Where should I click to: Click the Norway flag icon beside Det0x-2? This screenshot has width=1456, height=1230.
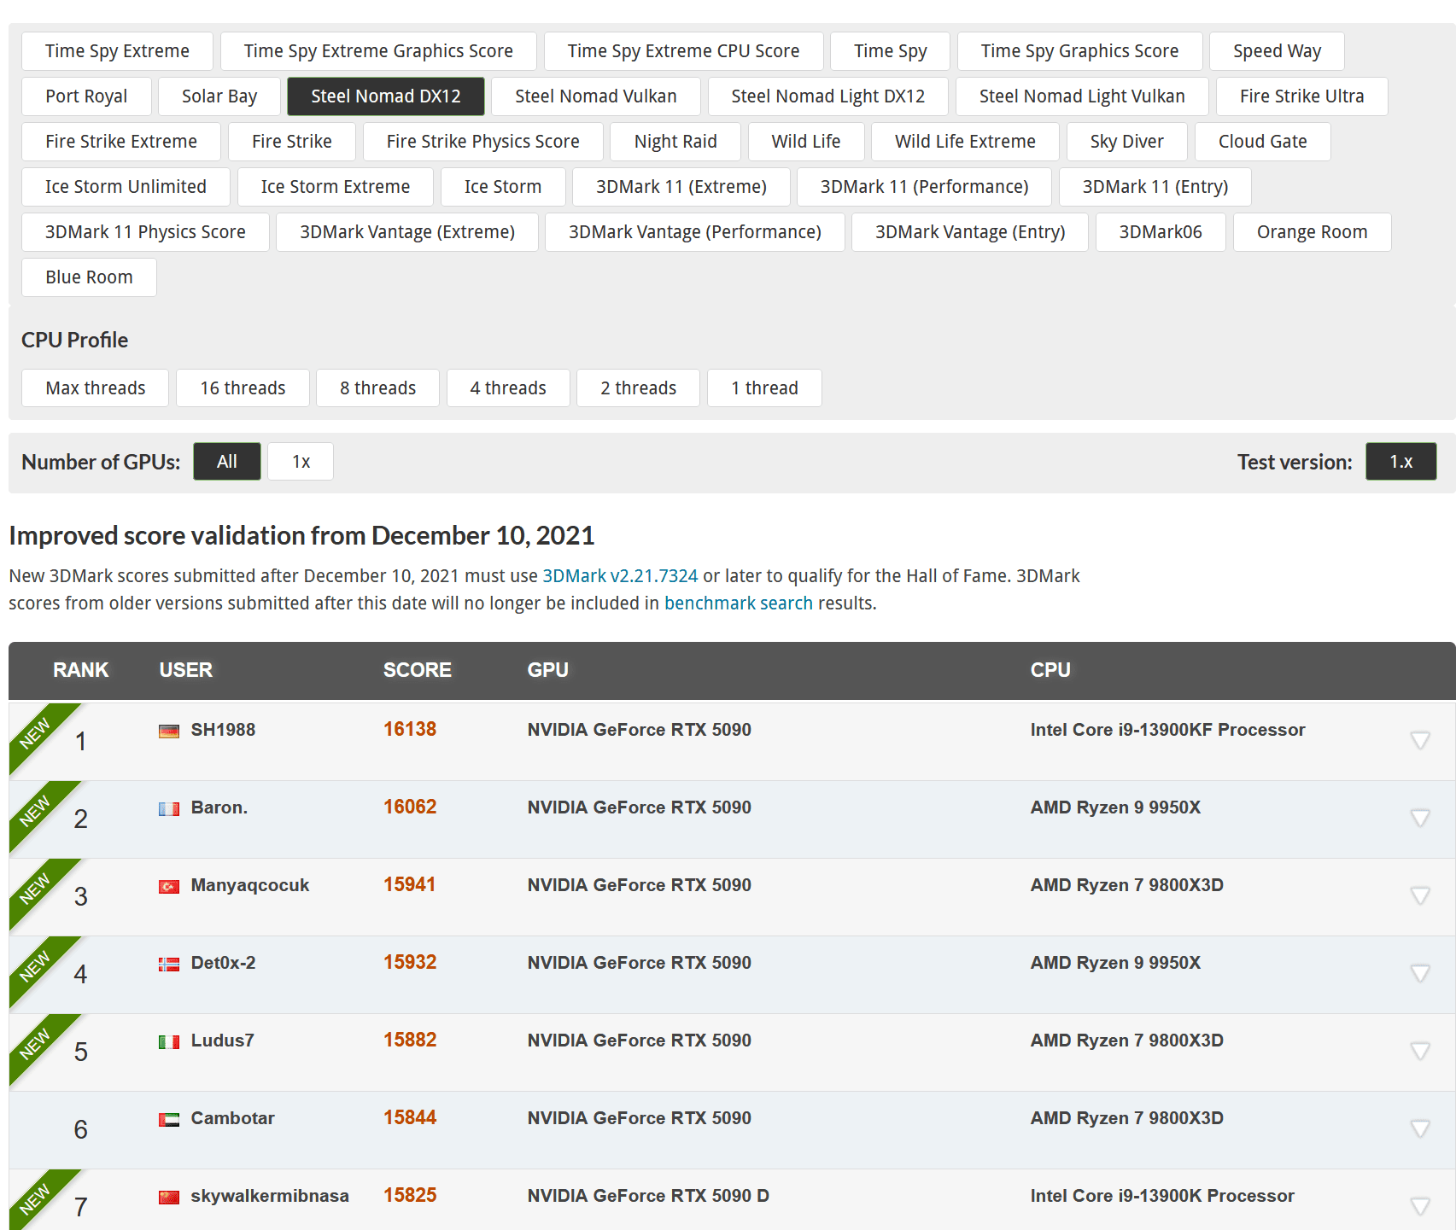(169, 965)
